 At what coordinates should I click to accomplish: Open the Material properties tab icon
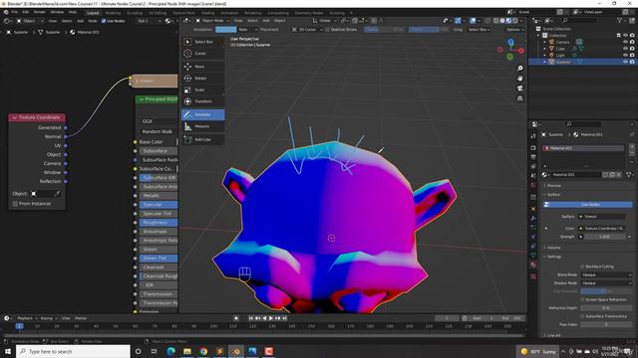pyautogui.click(x=533, y=265)
